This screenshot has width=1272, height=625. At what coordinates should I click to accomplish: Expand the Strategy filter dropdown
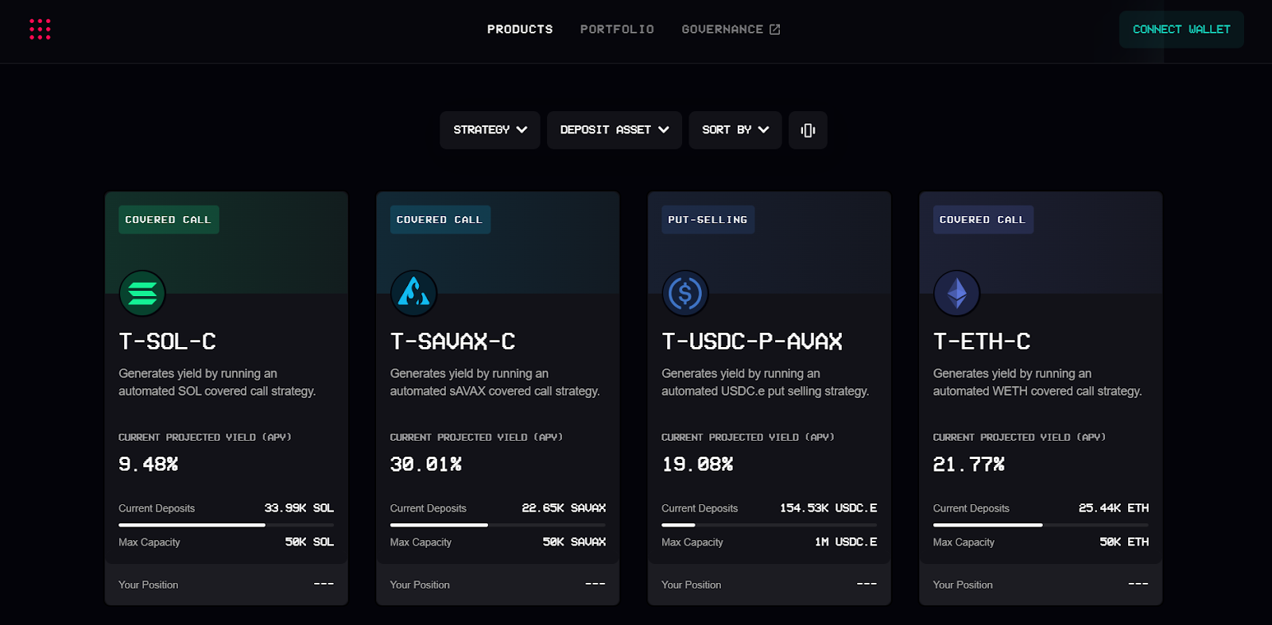(490, 130)
